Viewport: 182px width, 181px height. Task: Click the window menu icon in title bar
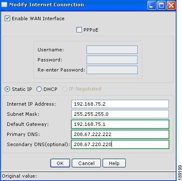point(4,5)
